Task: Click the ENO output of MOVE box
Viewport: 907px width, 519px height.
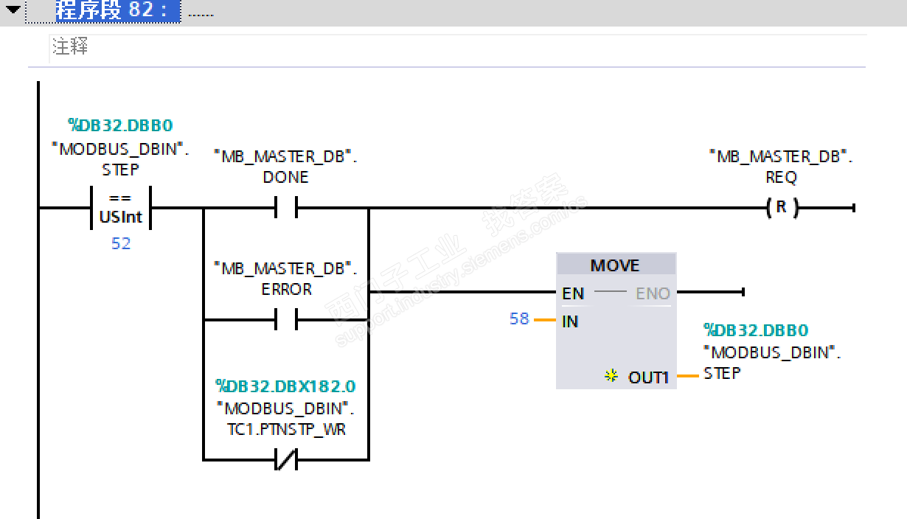Action: [653, 293]
